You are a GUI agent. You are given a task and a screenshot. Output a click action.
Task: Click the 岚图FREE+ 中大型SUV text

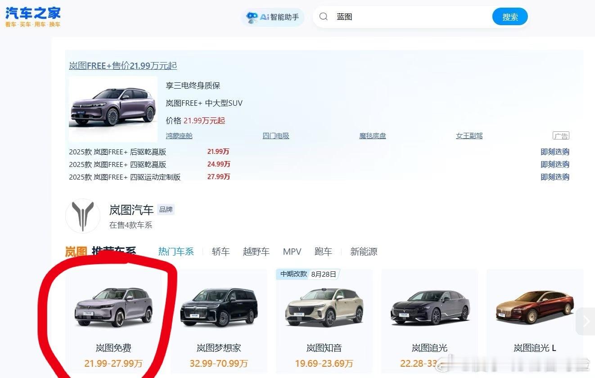204,103
